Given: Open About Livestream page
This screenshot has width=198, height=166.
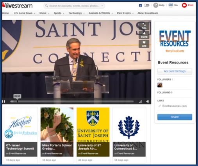Looking at the screenshot, I should tap(148, 13).
